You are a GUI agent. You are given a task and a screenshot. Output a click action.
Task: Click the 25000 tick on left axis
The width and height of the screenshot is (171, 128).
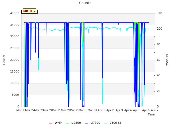15,48
